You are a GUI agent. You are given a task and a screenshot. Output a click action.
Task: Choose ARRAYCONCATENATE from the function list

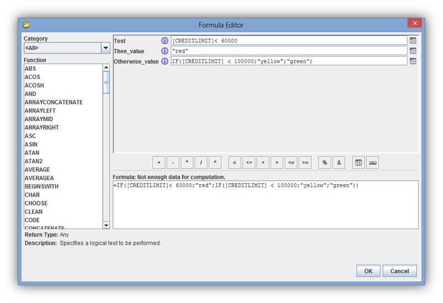(54, 102)
